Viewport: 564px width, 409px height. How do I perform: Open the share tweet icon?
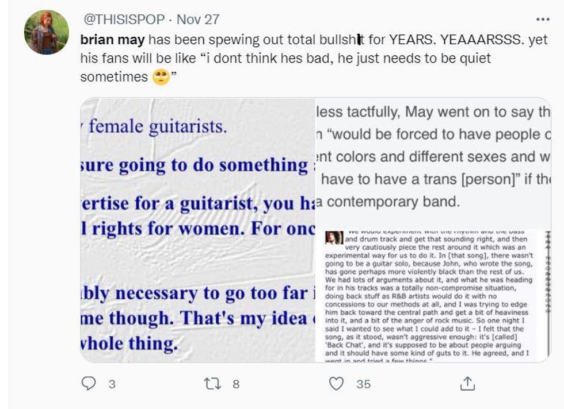468,384
